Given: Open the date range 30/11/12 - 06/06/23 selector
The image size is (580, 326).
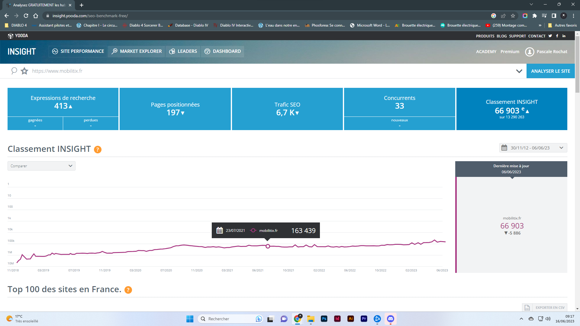Looking at the screenshot, I should [533, 148].
